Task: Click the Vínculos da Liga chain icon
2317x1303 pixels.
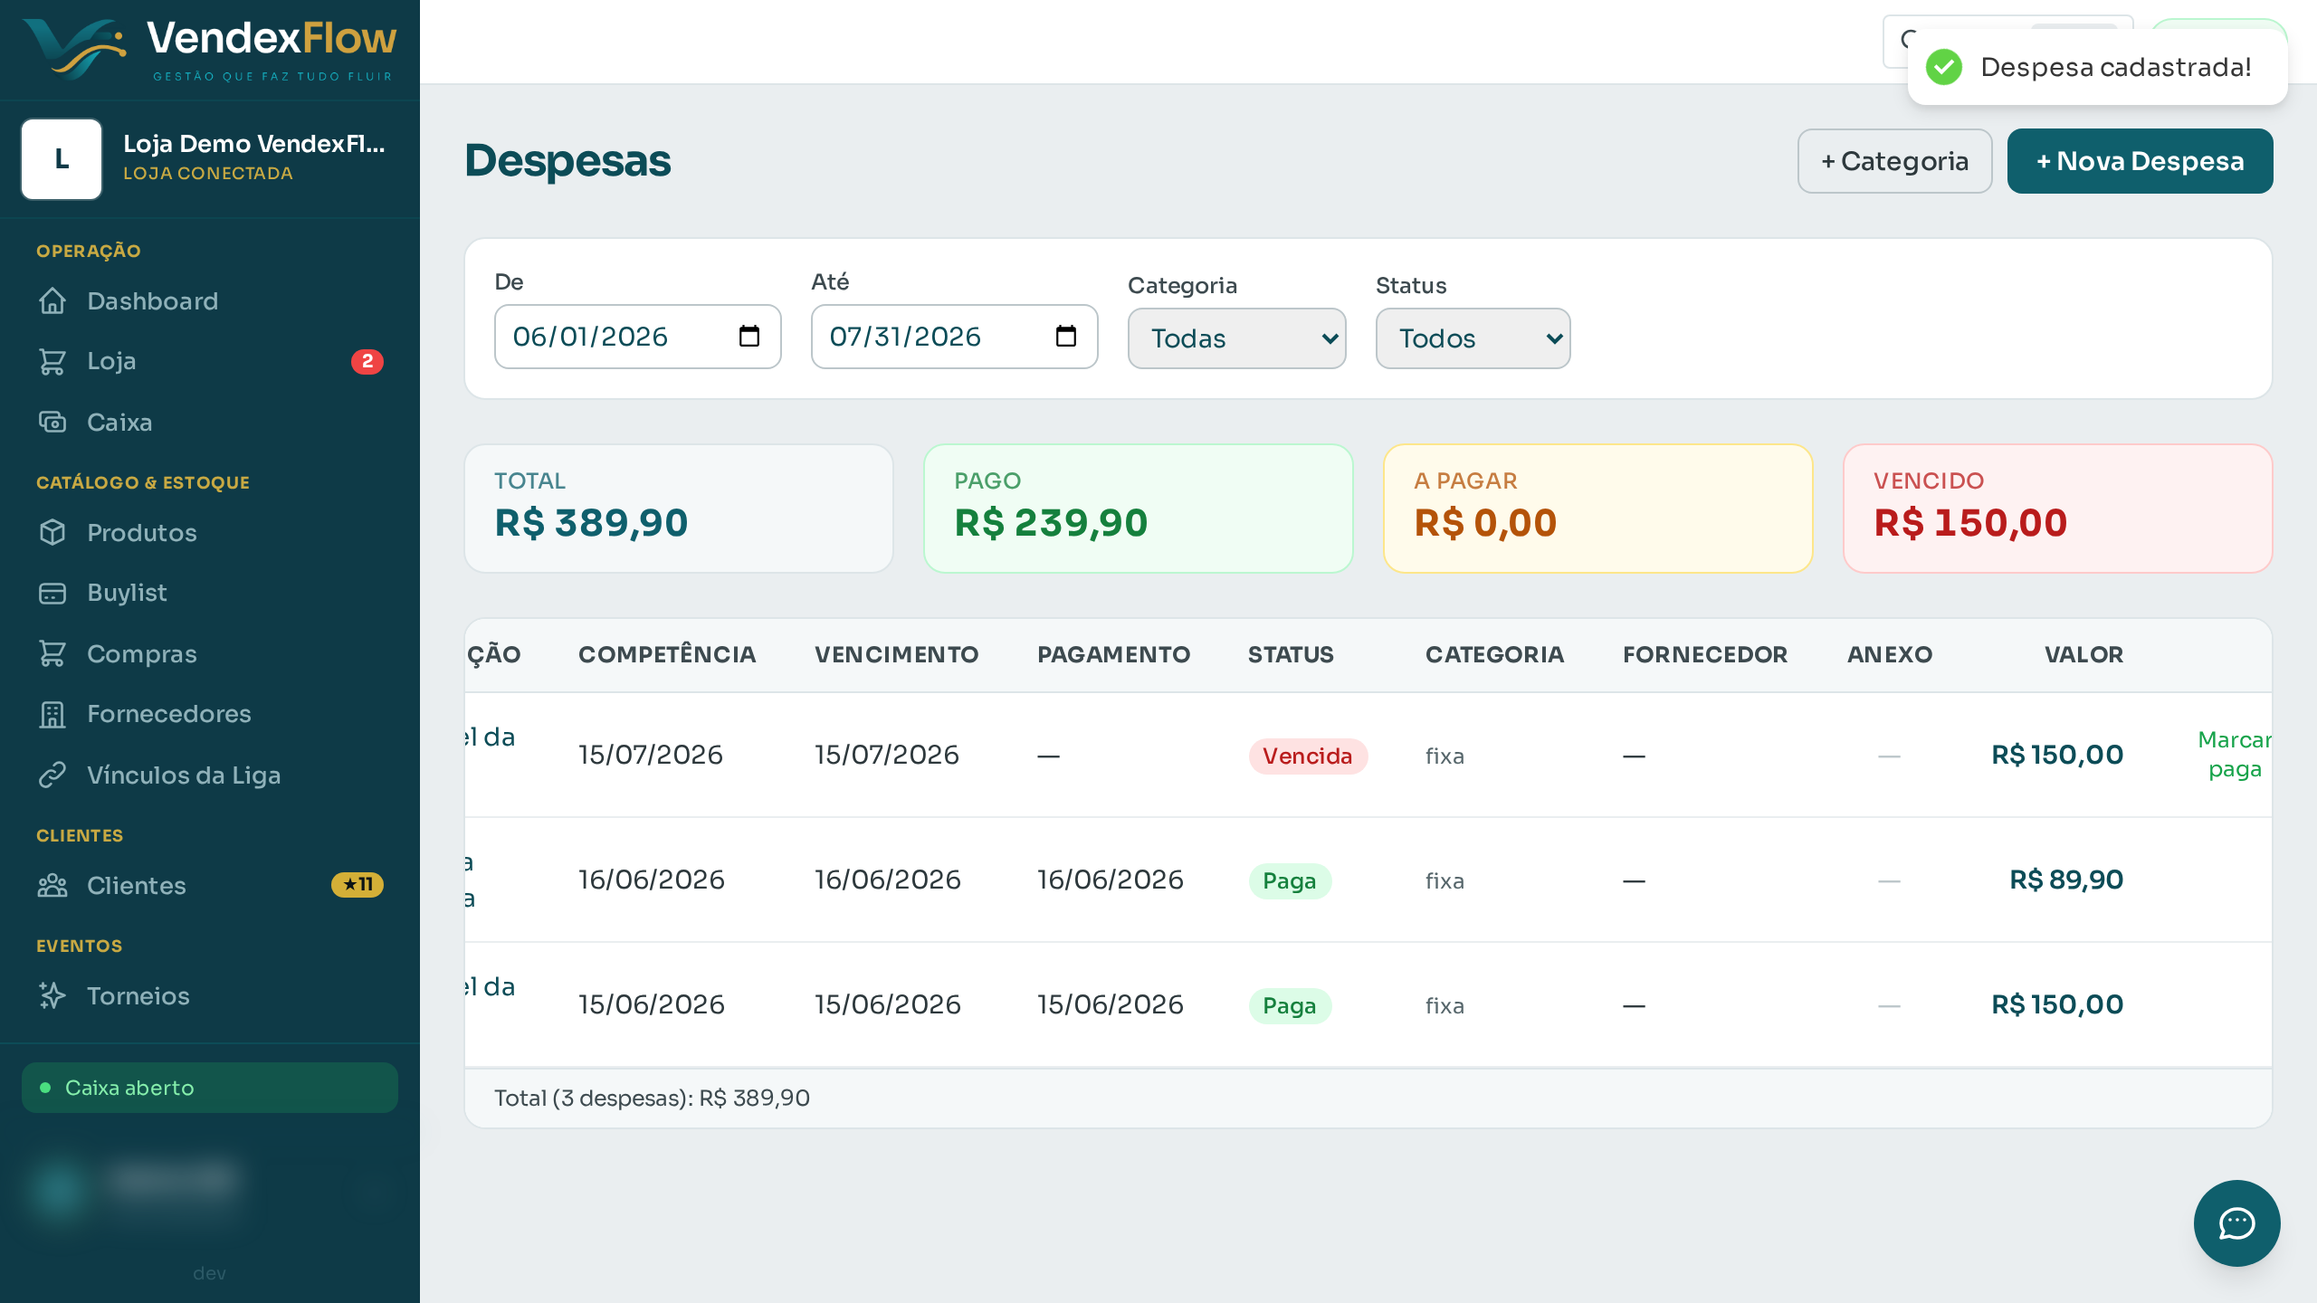Action: coord(52,775)
